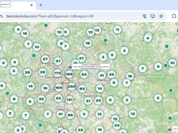Click the 41 cluster beside the 66 cluster

[x=61, y=114]
